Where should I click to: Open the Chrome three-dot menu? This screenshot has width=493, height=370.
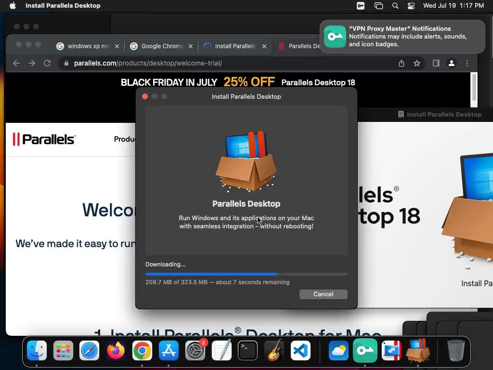pyautogui.click(x=467, y=63)
